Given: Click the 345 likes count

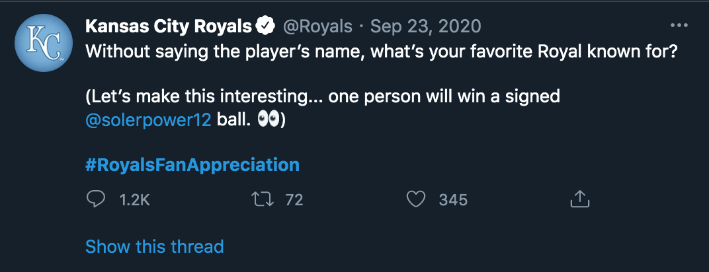Looking at the screenshot, I should 453,199.
